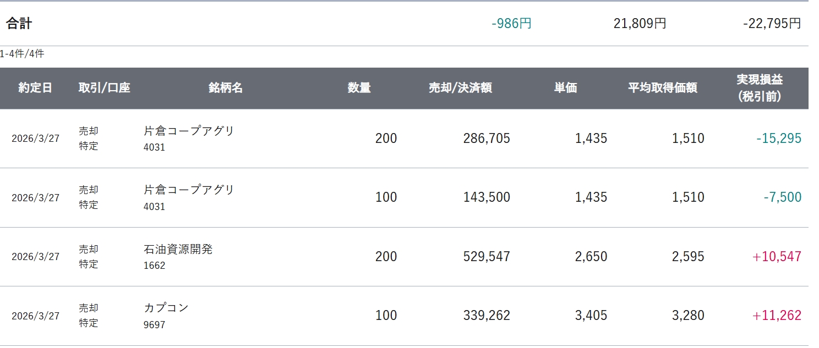Image resolution: width=819 pixels, height=348 pixels.
Task: Click the 約定日 column header
Action: [35, 88]
